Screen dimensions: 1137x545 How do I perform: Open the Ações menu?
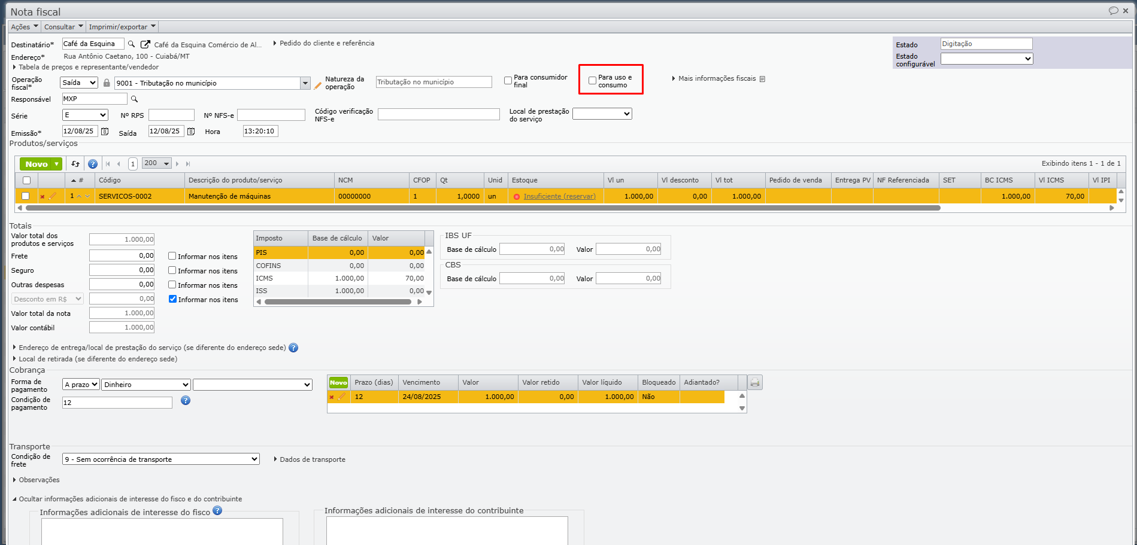pyautogui.click(x=25, y=26)
